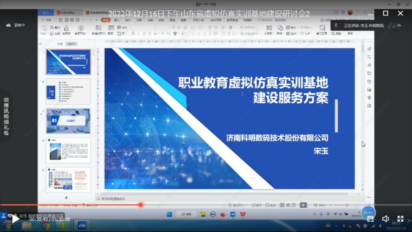This screenshot has height=232, width=412.
Task: Click the cut scissors icon
Action: pyautogui.click(x=52, y=27)
